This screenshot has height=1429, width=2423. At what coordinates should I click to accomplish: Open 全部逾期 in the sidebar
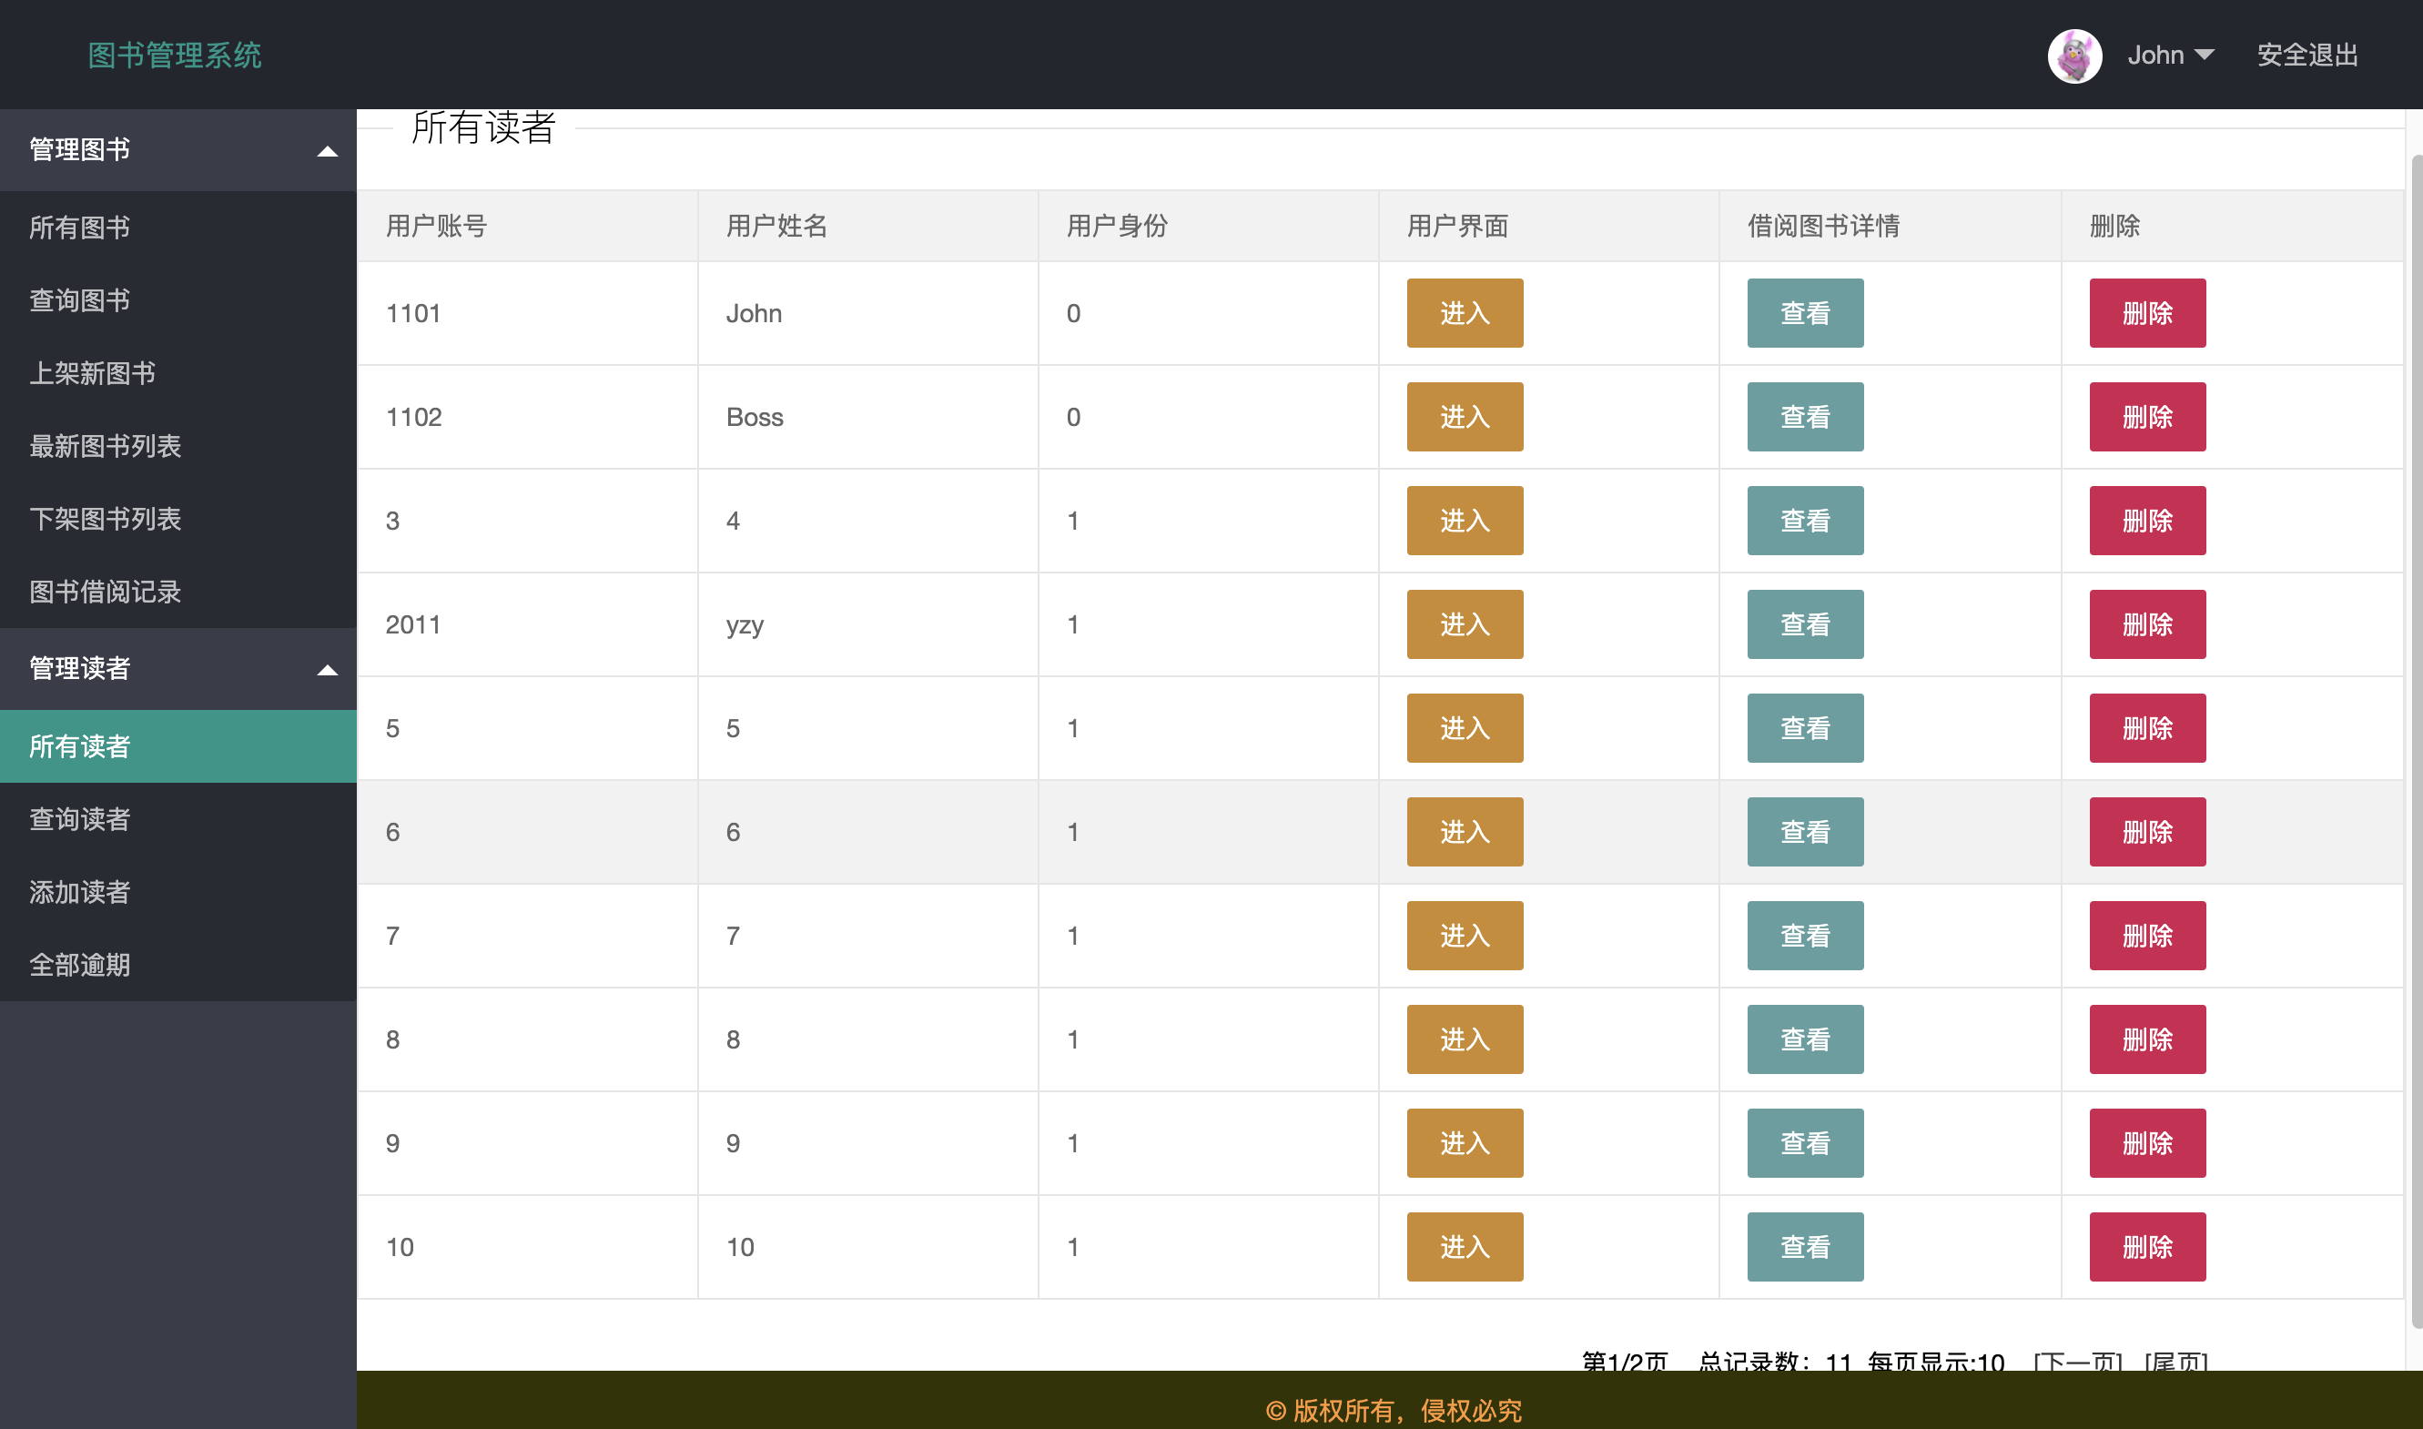178,965
